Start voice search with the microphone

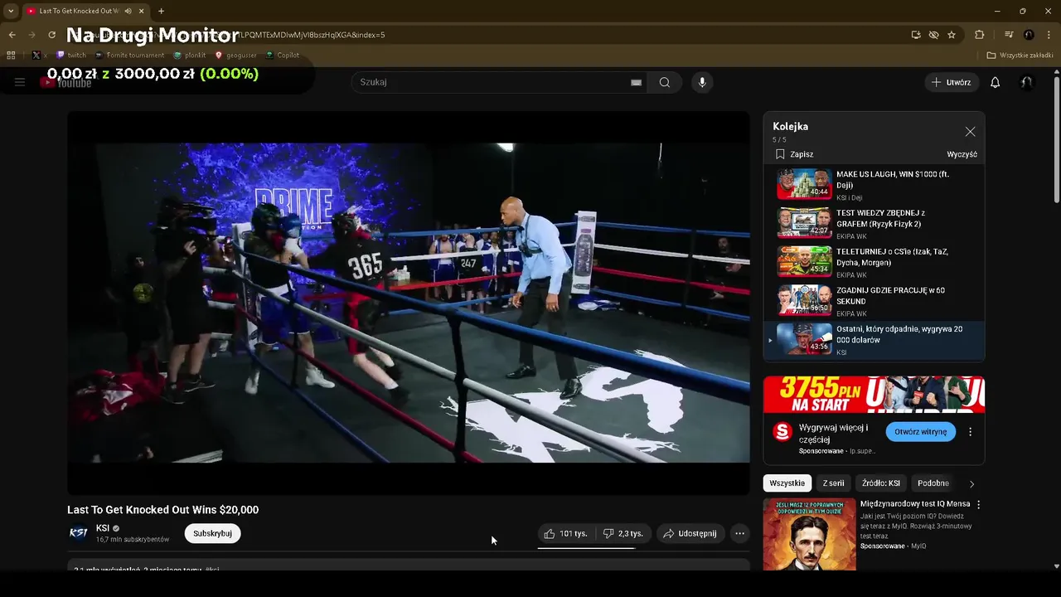[702, 82]
